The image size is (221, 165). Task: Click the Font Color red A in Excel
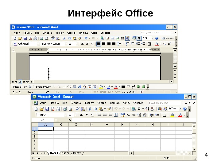pos(180,115)
